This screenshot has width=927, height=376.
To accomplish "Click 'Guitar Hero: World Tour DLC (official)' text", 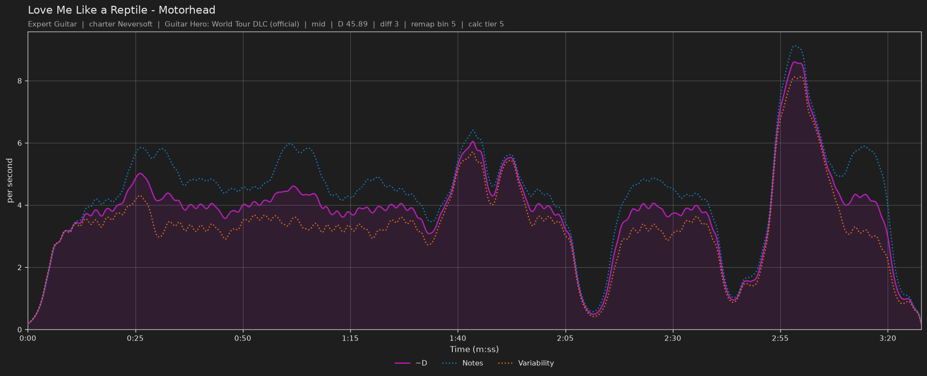I will pyautogui.click(x=232, y=24).
